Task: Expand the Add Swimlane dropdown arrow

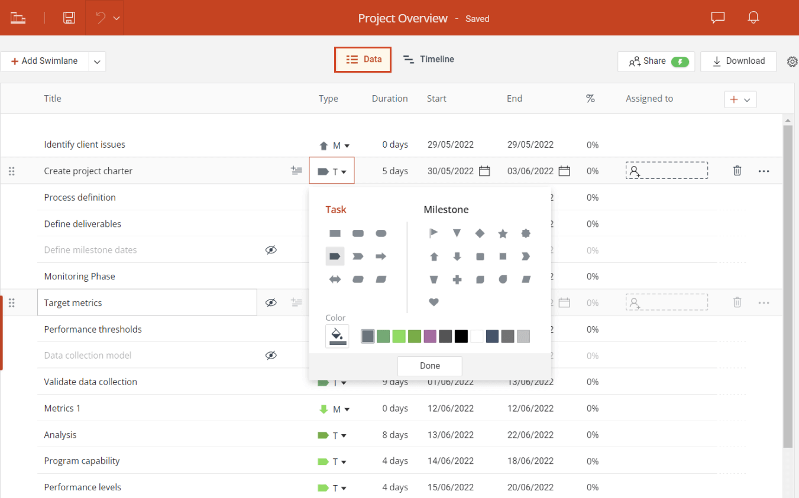Action: click(96, 61)
